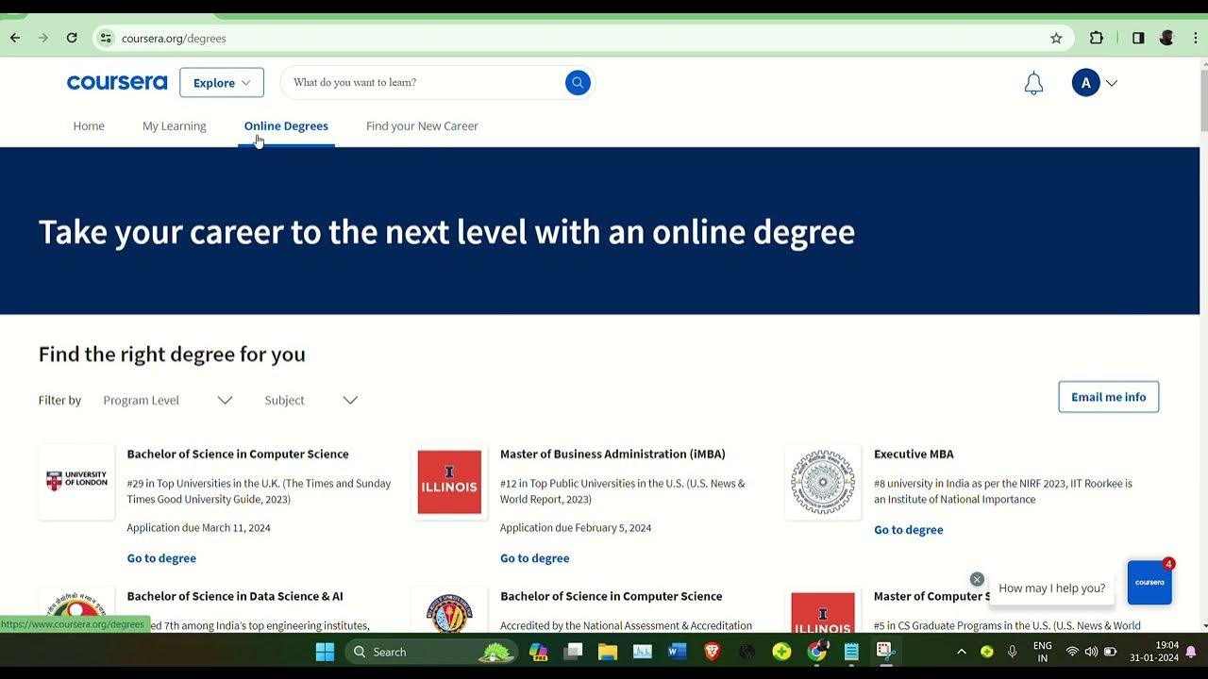The image size is (1208, 679).
Task: Click the browser address bar URL
Action: click(174, 39)
